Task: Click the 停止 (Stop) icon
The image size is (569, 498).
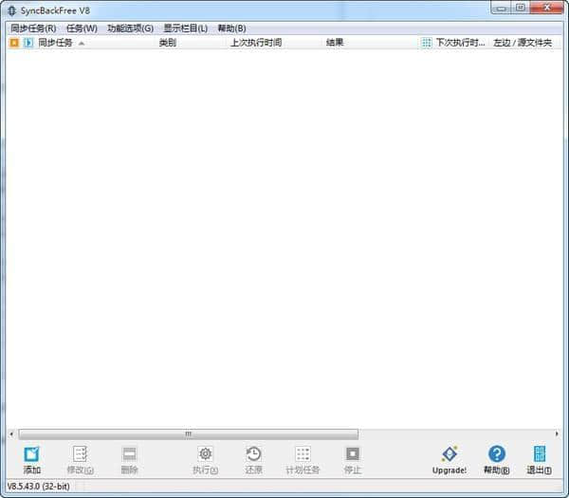Action: point(353,453)
